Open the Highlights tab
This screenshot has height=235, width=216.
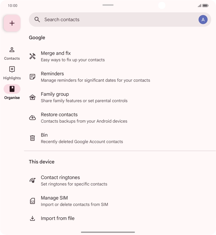12,73
